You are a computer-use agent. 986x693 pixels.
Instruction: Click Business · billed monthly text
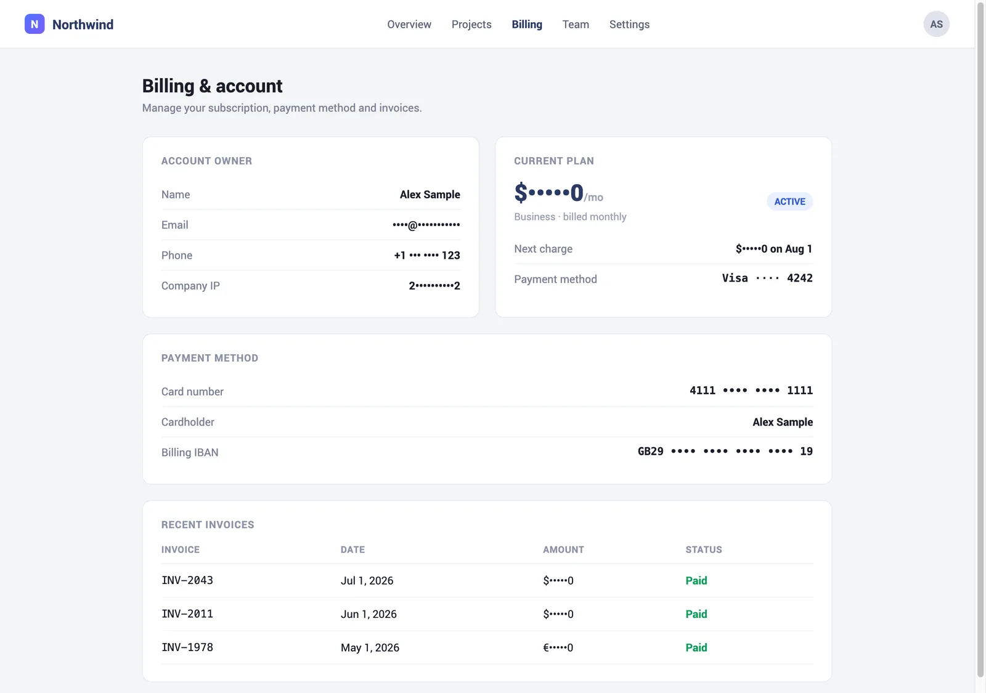(570, 217)
